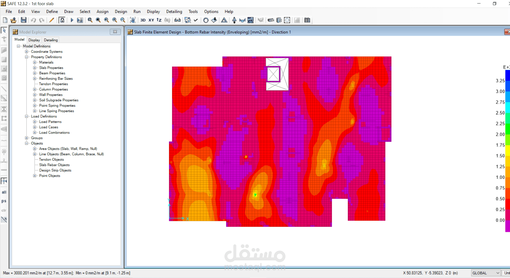Open the File menu

coord(9,12)
